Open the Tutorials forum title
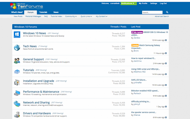 point(28,70)
